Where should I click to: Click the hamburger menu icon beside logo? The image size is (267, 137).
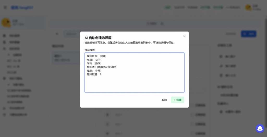(x=5, y=8)
